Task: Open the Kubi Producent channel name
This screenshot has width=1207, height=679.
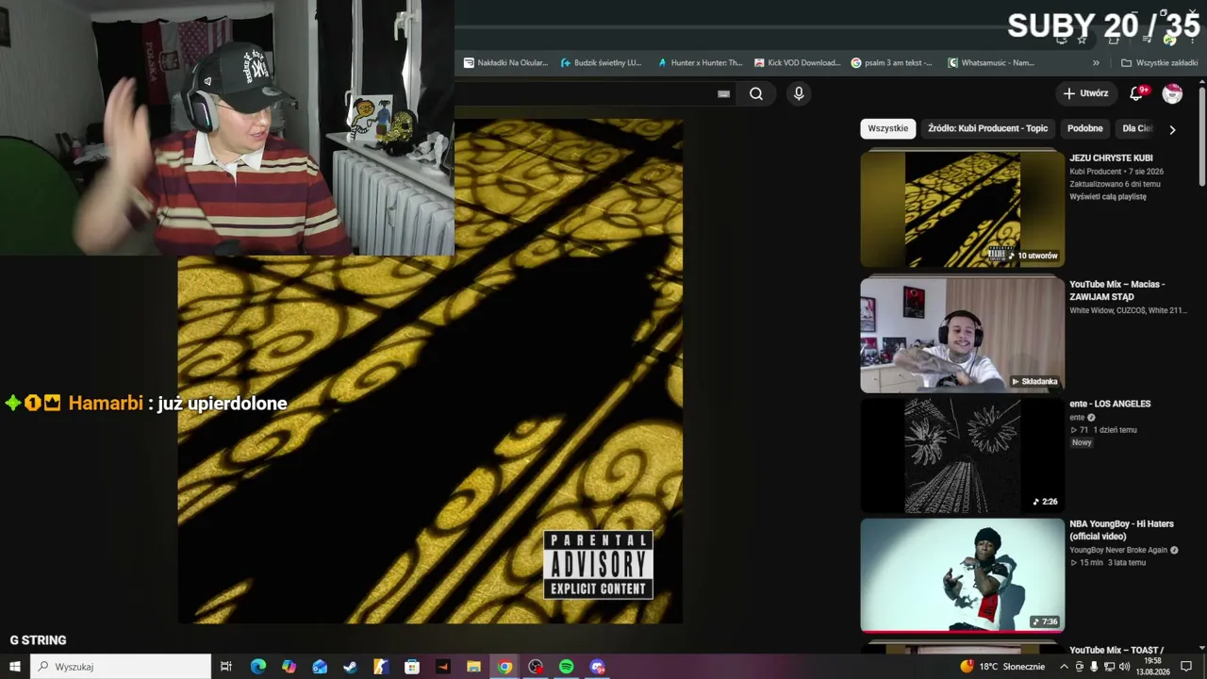Action: coord(1096,172)
